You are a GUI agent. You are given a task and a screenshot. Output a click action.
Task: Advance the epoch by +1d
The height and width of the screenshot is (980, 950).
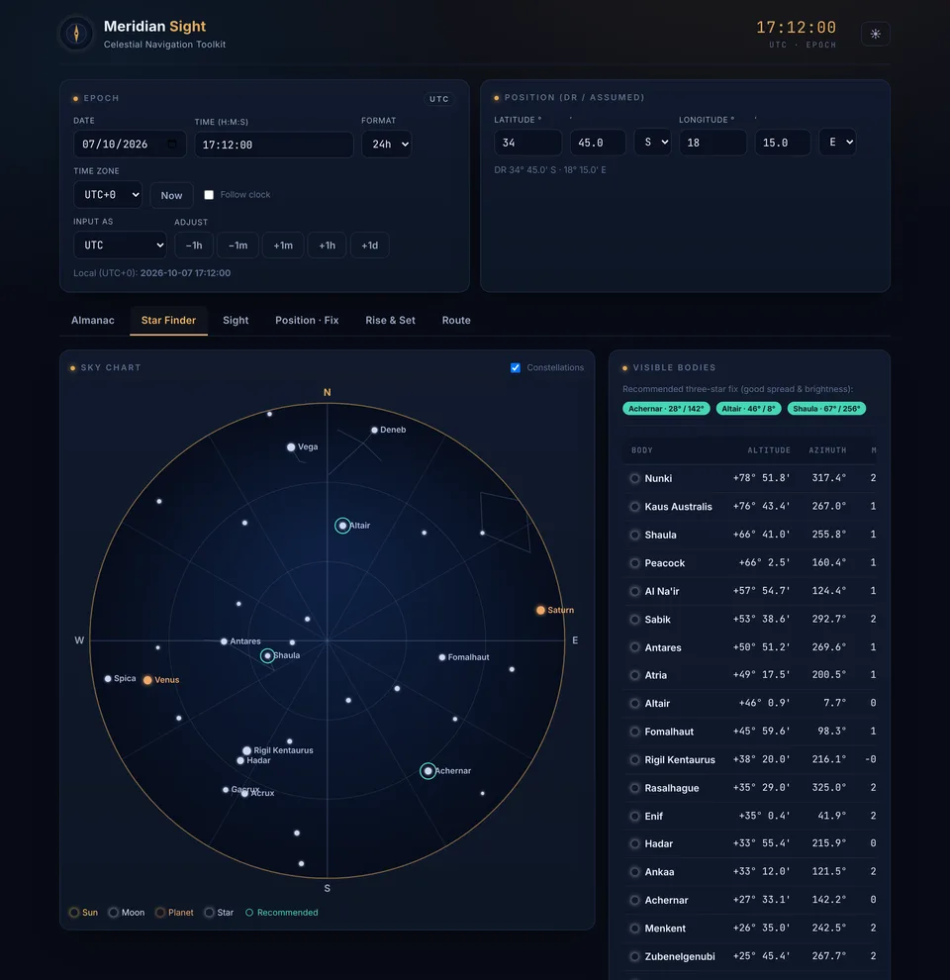pos(369,245)
